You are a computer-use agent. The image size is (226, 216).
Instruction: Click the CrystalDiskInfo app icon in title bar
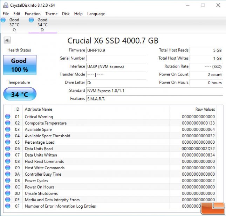6,5
